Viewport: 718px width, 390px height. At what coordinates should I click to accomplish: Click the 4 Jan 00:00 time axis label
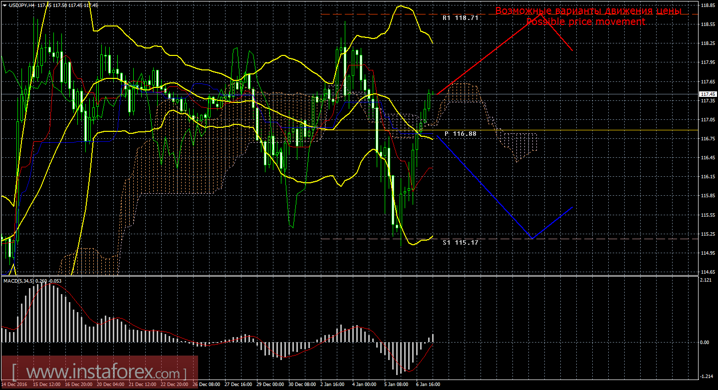364,385
